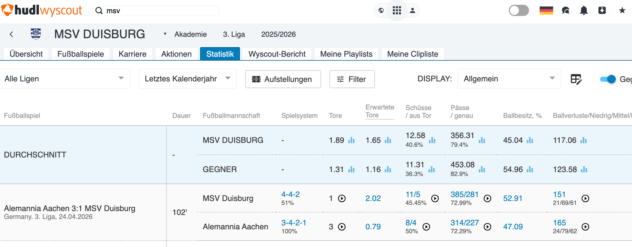The width and height of the screenshot is (632, 247).
Task: Show chart for Gegner Tore 1.31
Action: coord(351,169)
